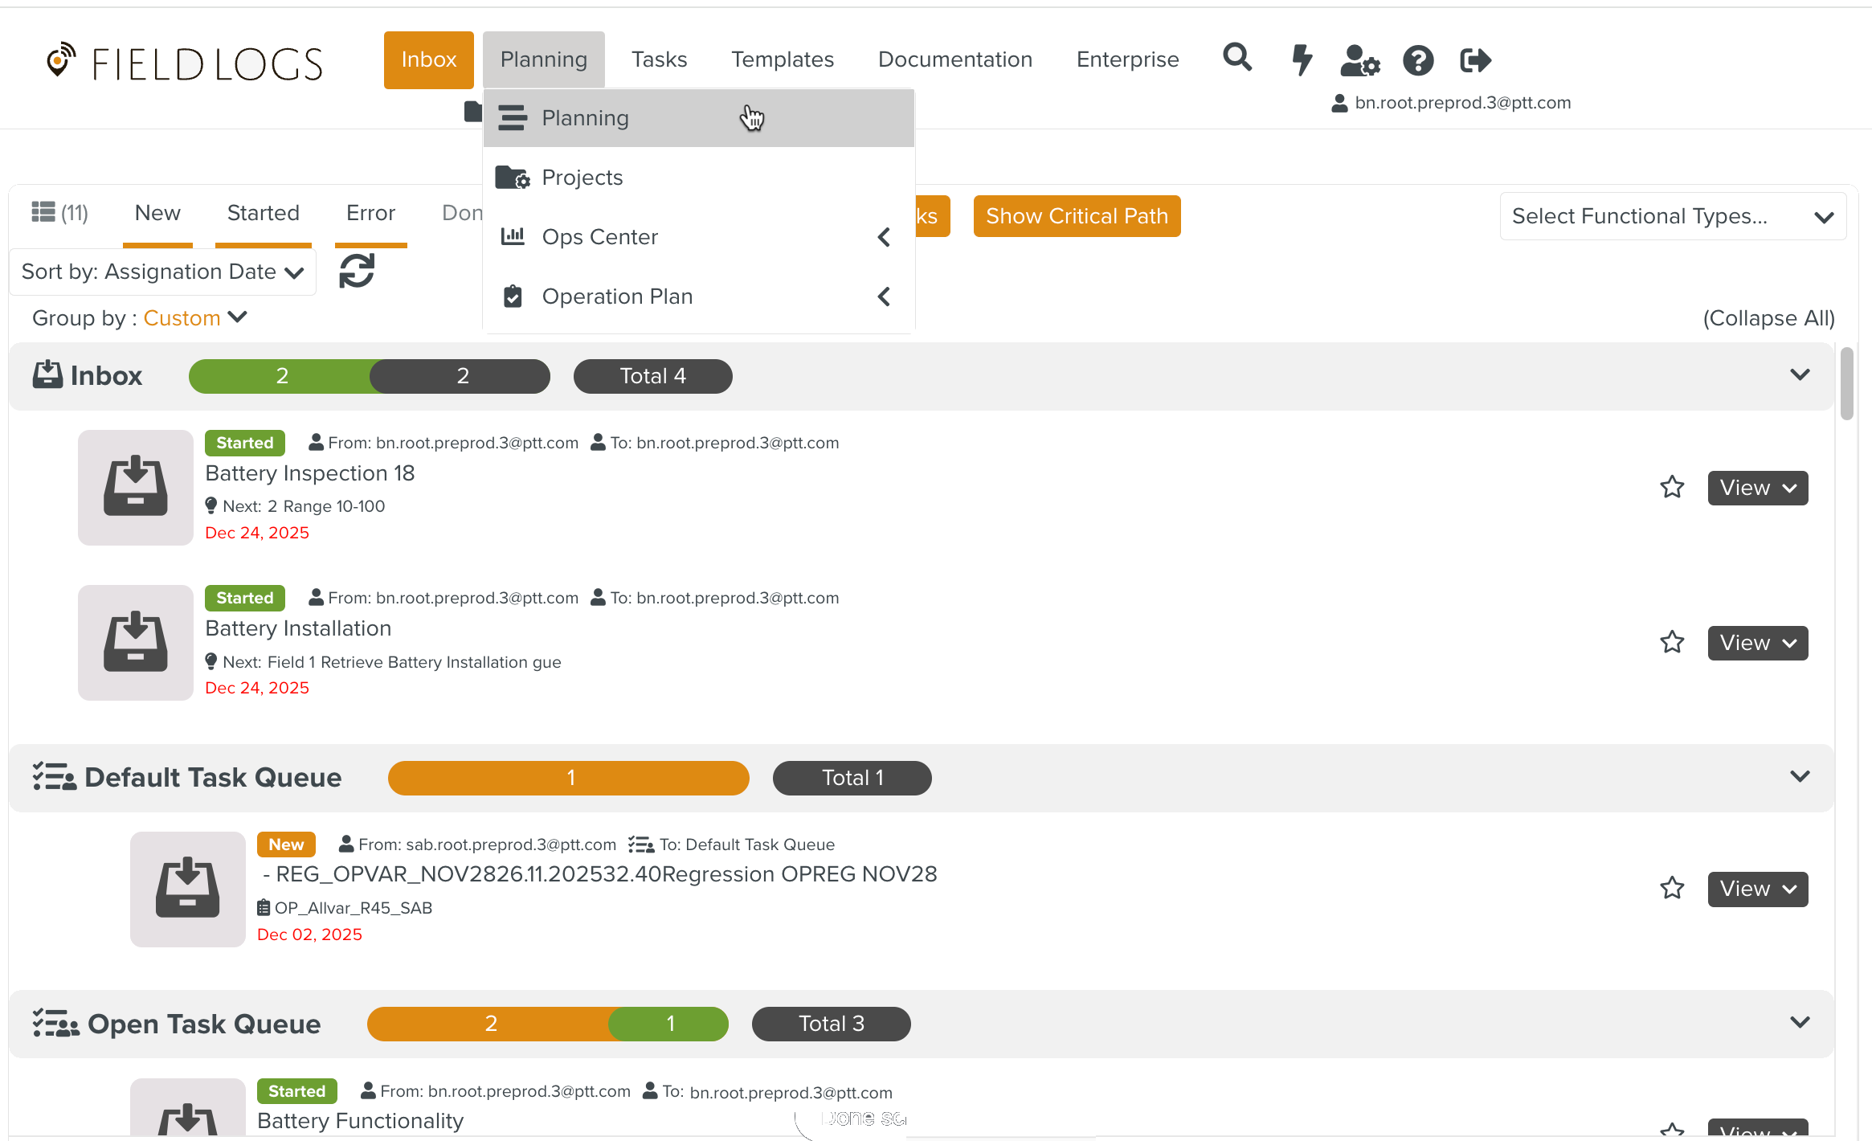Favorite the Battery Installation task

[x=1672, y=642]
